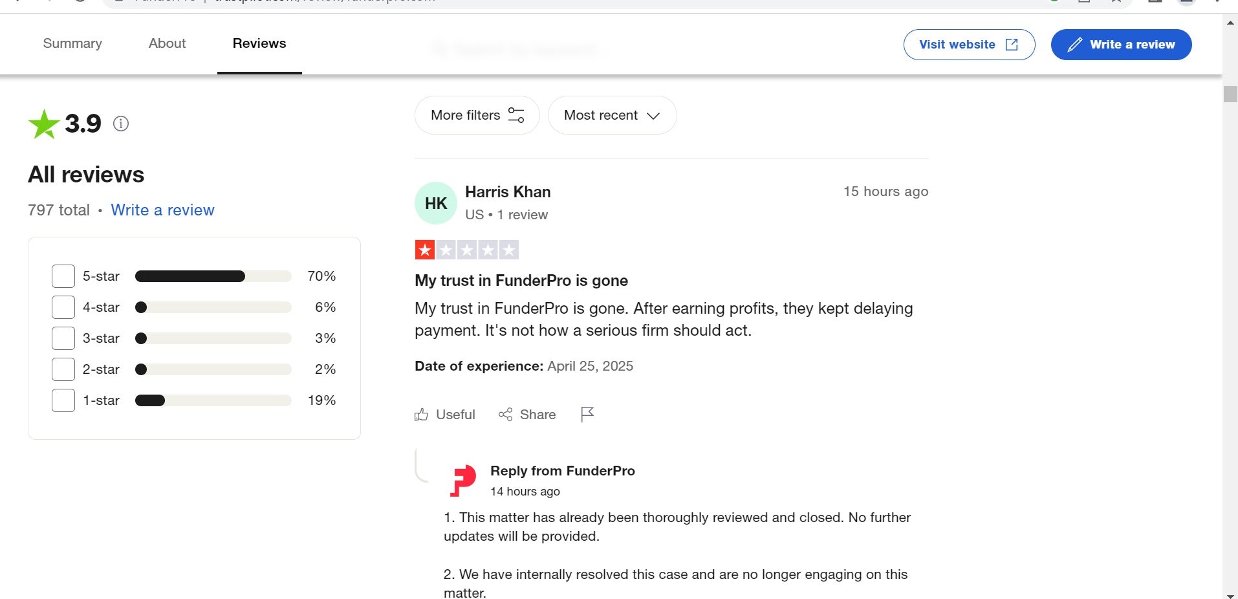The height and width of the screenshot is (599, 1238).
Task: Switch to the Summary tab
Action: click(72, 43)
